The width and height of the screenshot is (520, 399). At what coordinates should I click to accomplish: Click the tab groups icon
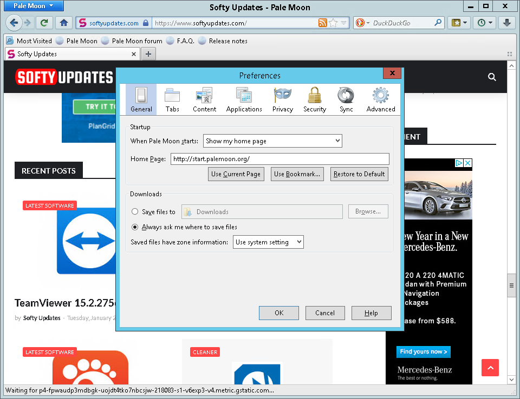pyautogui.click(x=510, y=54)
